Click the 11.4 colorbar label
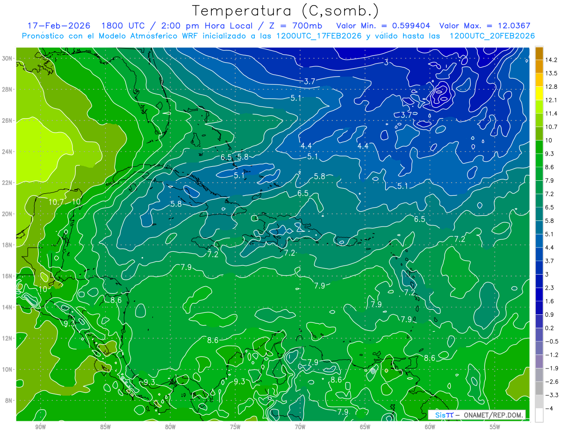The height and width of the screenshot is (433, 561). coord(552,114)
